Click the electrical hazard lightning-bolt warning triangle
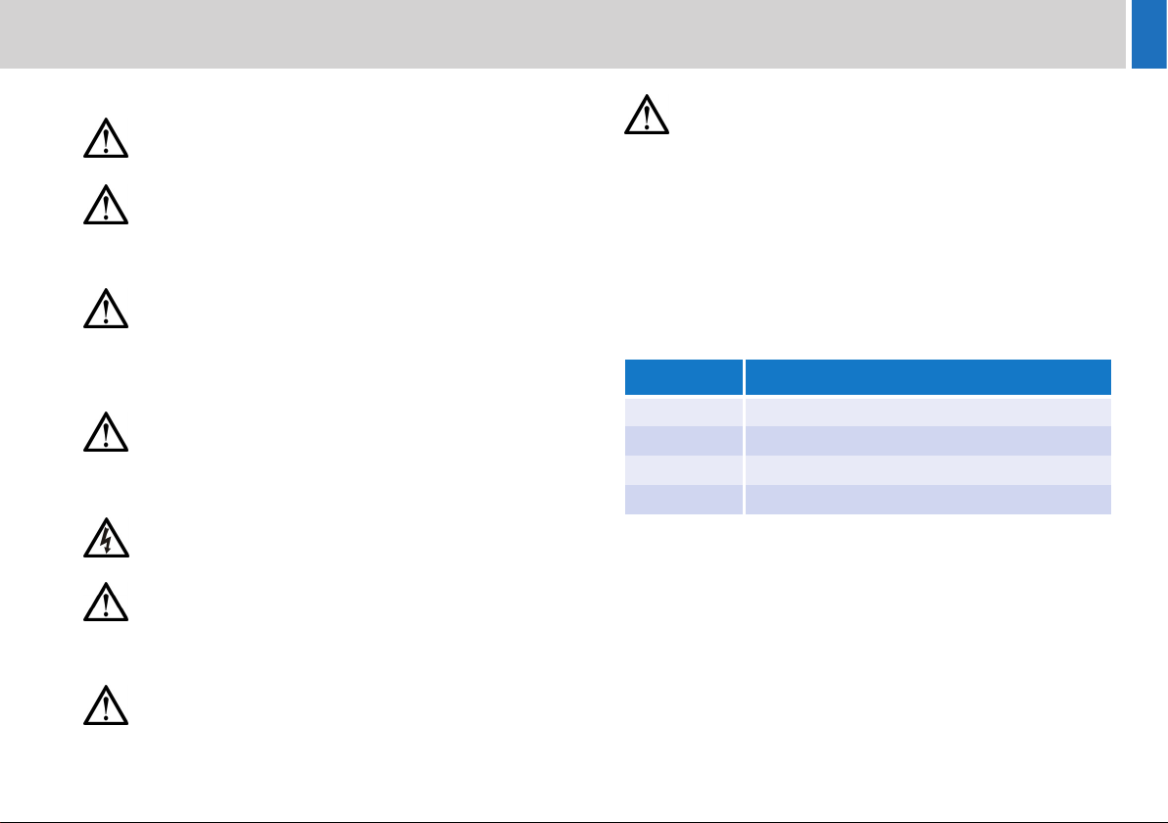Screen dimensions: 1168x823 tap(106, 538)
